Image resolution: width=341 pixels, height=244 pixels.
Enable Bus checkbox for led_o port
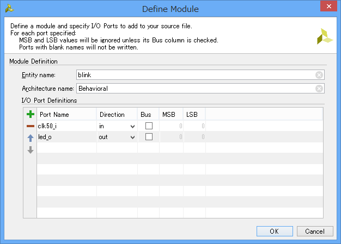click(x=149, y=137)
